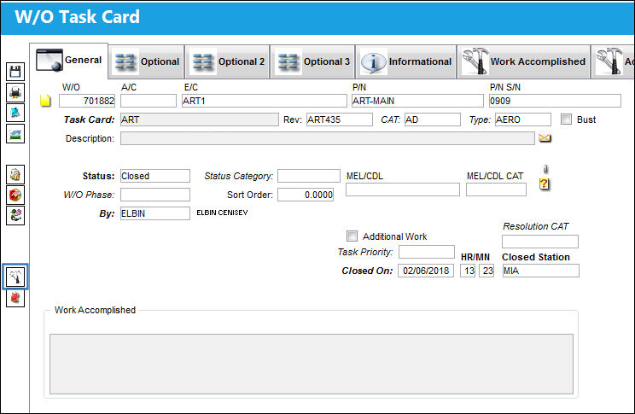Image resolution: width=635 pixels, height=414 pixels.
Task: Open the General tab
Action: pyautogui.click(x=69, y=61)
